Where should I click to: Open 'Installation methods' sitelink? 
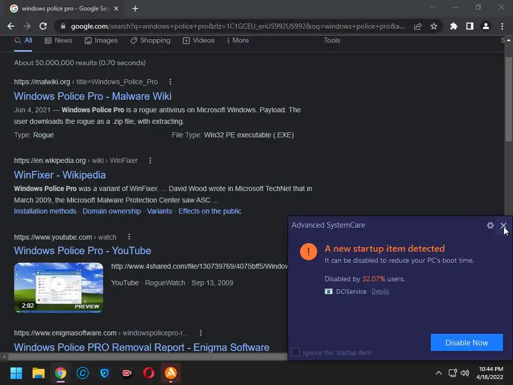point(45,211)
